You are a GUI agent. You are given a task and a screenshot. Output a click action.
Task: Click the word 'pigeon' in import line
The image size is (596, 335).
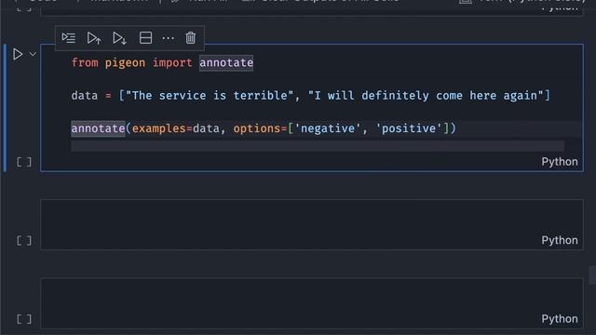(x=125, y=62)
